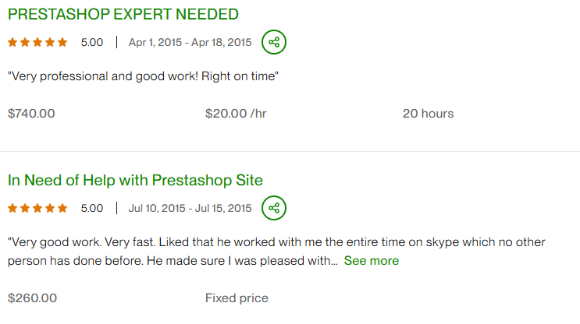This screenshot has width=580, height=324.
Task: Open In Need of Help with Prestashop Site
Action: pyautogui.click(x=135, y=180)
